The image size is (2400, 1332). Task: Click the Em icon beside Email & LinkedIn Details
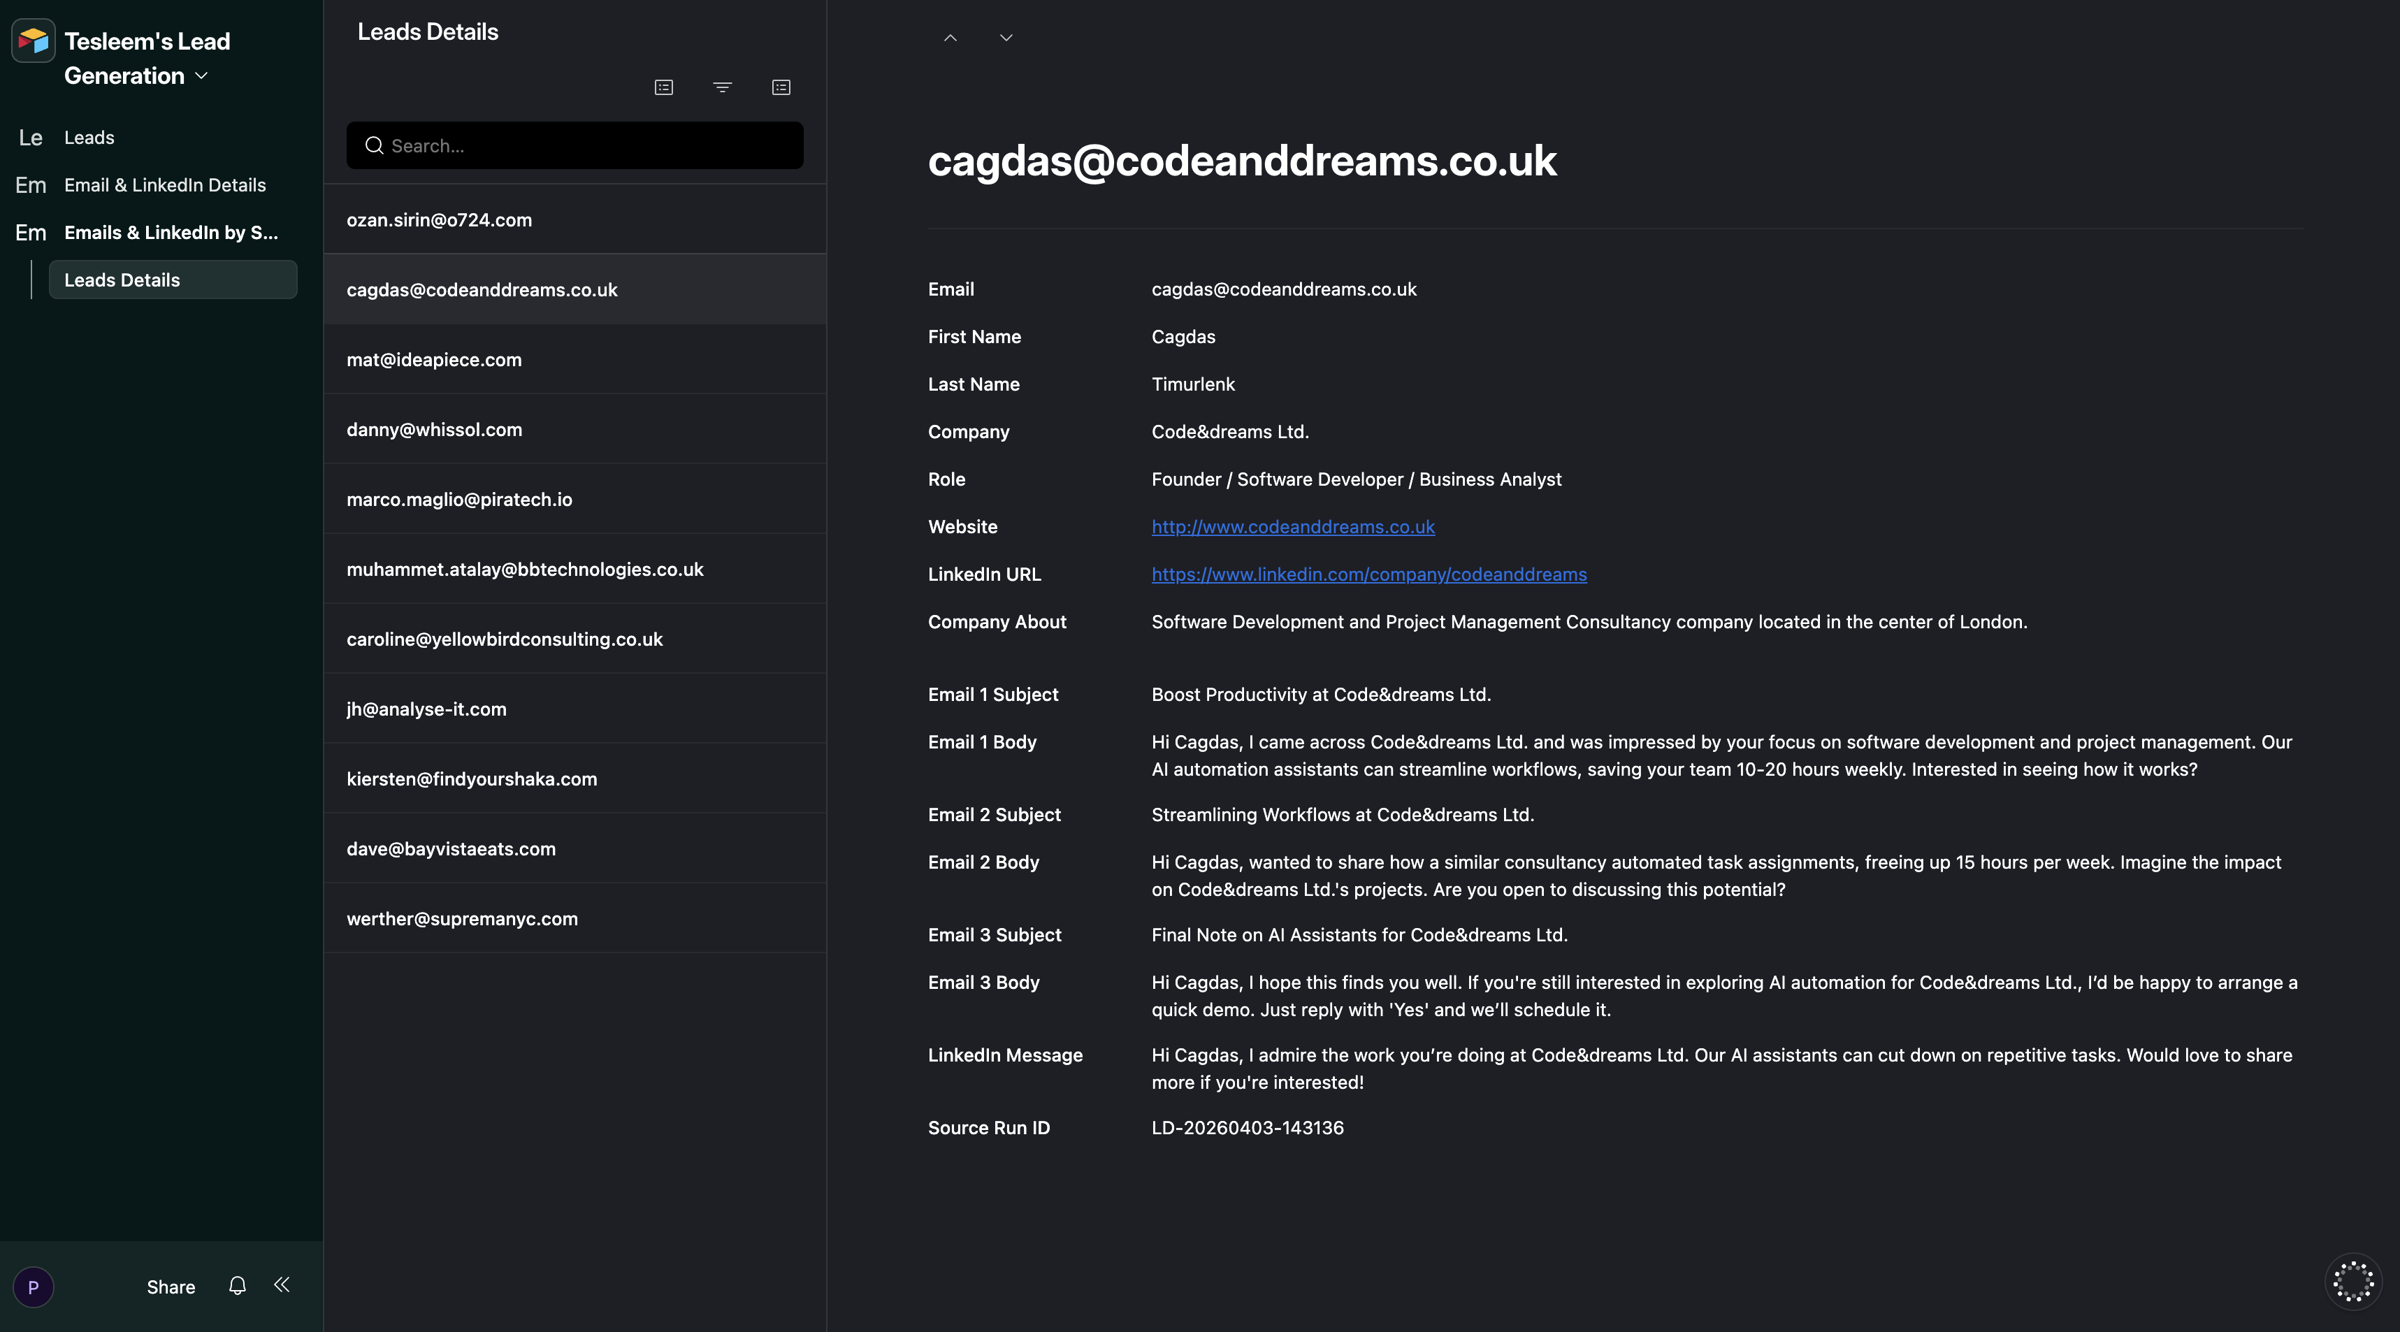pyautogui.click(x=31, y=185)
